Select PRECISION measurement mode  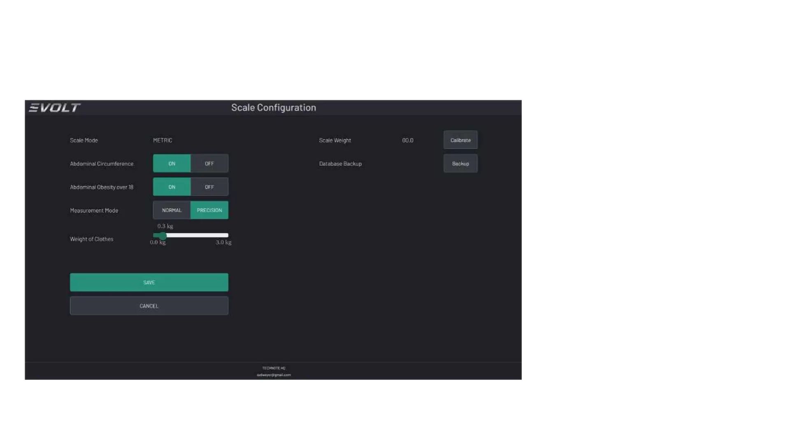point(209,210)
